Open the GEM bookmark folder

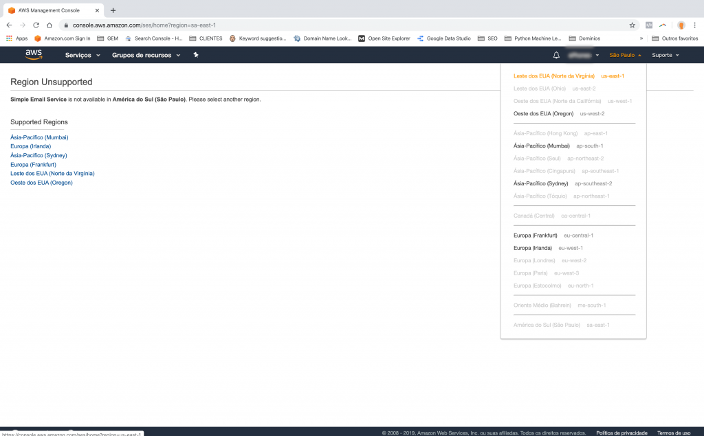pos(108,38)
